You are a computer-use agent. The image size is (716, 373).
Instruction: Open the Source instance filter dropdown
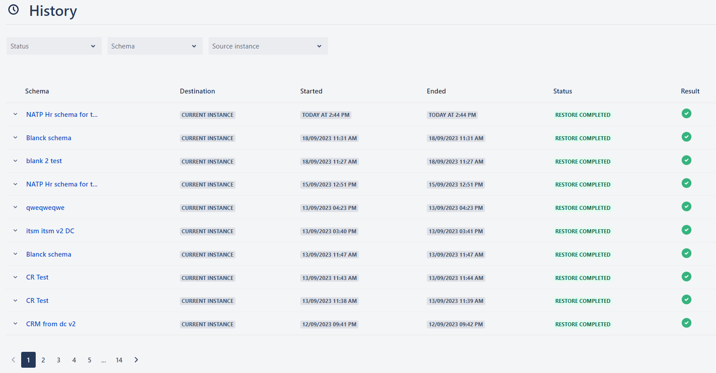(268, 46)
